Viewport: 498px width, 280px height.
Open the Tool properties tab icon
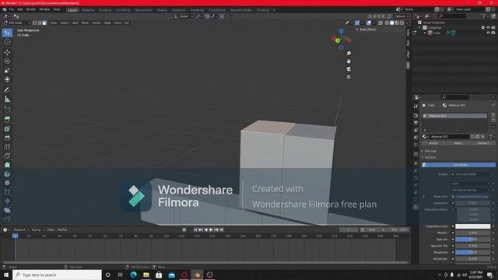coord(416,107)
